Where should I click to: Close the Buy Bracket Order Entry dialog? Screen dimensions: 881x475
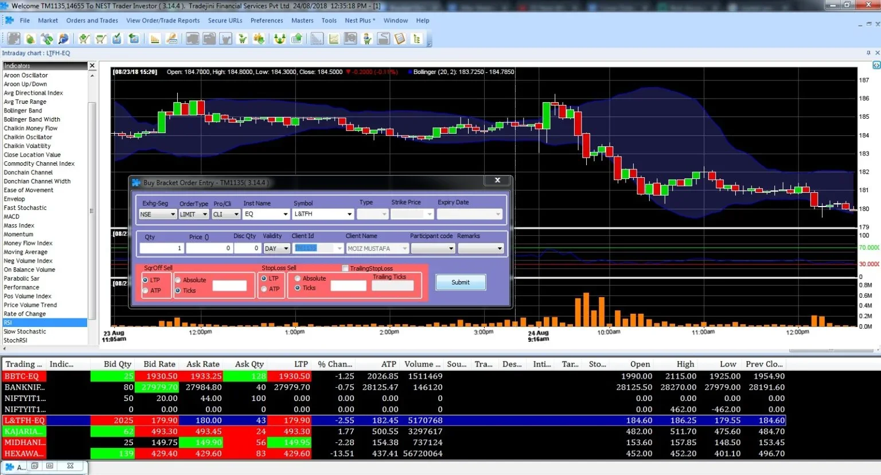tap(497, 180)
